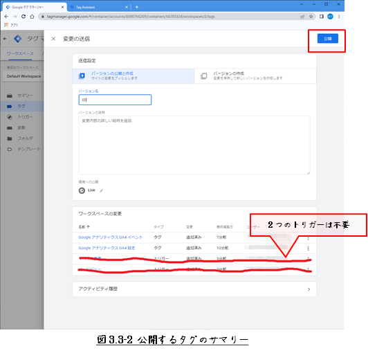368x362 pixels.
Task: Click the blue 公開 publish button
Action: click(328, 39)
